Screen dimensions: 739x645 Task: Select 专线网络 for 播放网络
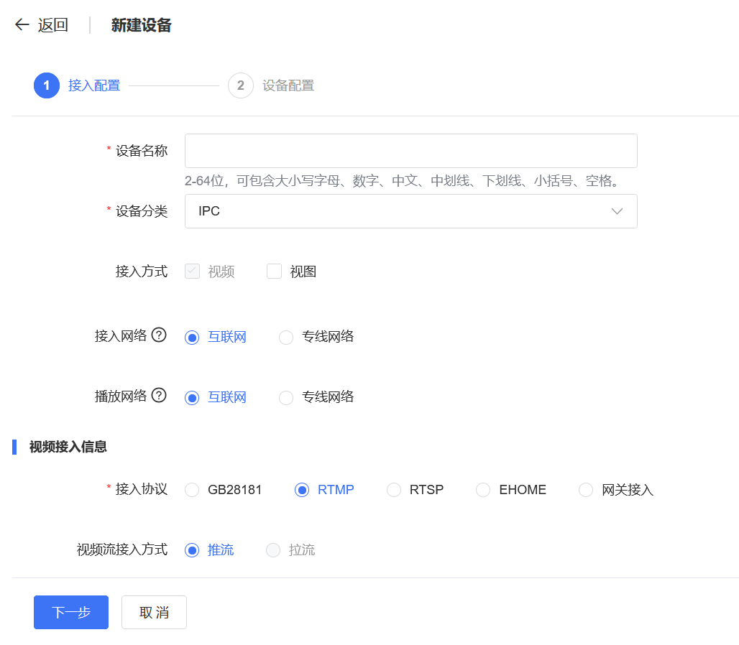click(x=286, y=397)
